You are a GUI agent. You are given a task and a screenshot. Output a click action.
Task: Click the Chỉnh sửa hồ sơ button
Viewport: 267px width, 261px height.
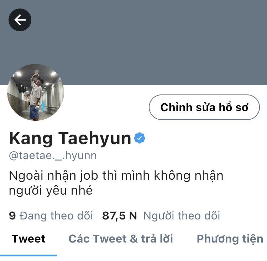coord(204,107)
